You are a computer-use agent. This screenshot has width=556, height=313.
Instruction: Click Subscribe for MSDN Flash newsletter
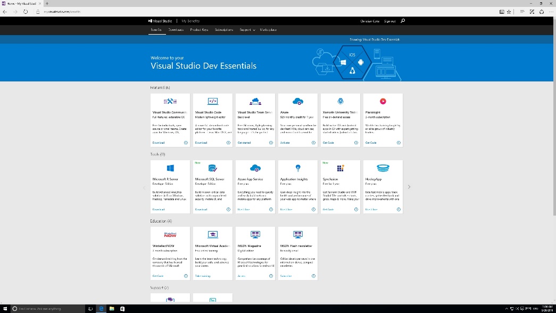click(x=286, y=276)
